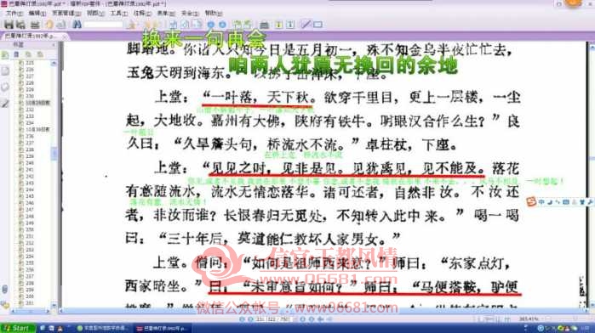The height and width of the screenshot is (333, 595).
Task: Select bookmark 226 in the list
Action: click(x=30, y=70)
